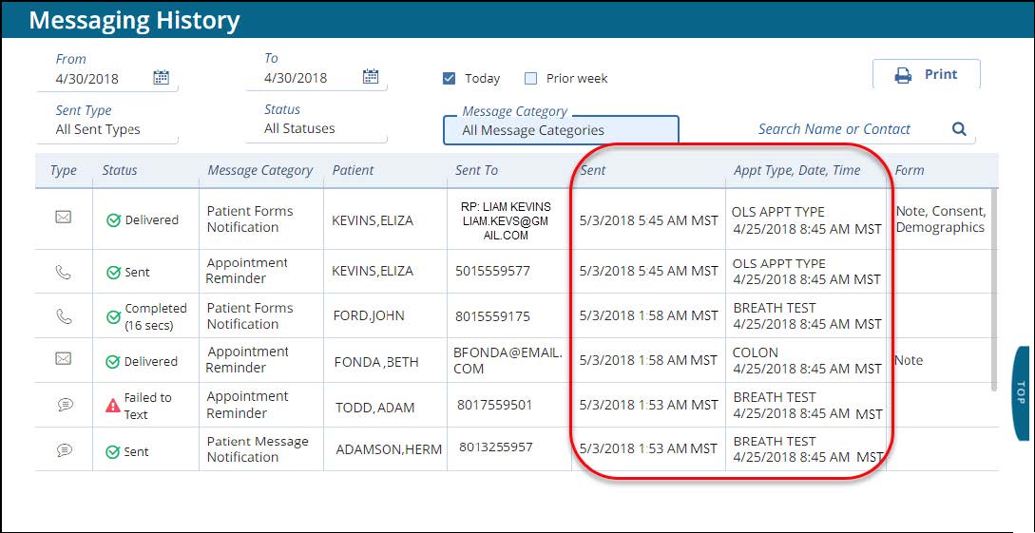The image size is (1035, 533).
Task: Sort by Sent column header
Action: pyautogui.click(x=592, y=170)
